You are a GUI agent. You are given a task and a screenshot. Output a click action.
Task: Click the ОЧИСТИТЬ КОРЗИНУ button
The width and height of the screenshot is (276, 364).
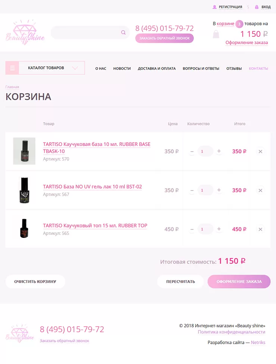(x=35, y=281)
